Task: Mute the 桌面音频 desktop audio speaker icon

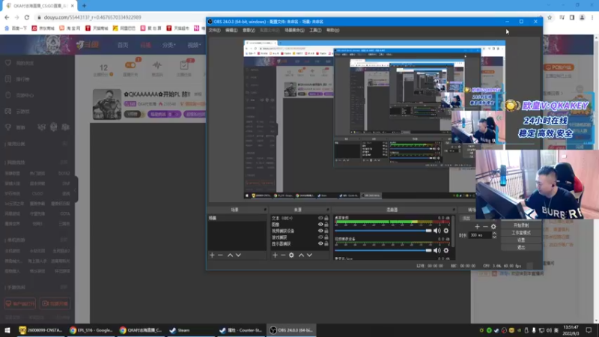Action: pyautogui.click(x=437, y=231)
